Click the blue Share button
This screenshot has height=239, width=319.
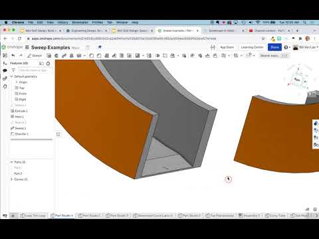274,47
